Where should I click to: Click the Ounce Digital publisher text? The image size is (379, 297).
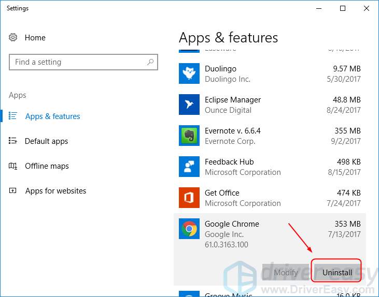point(228,110)
